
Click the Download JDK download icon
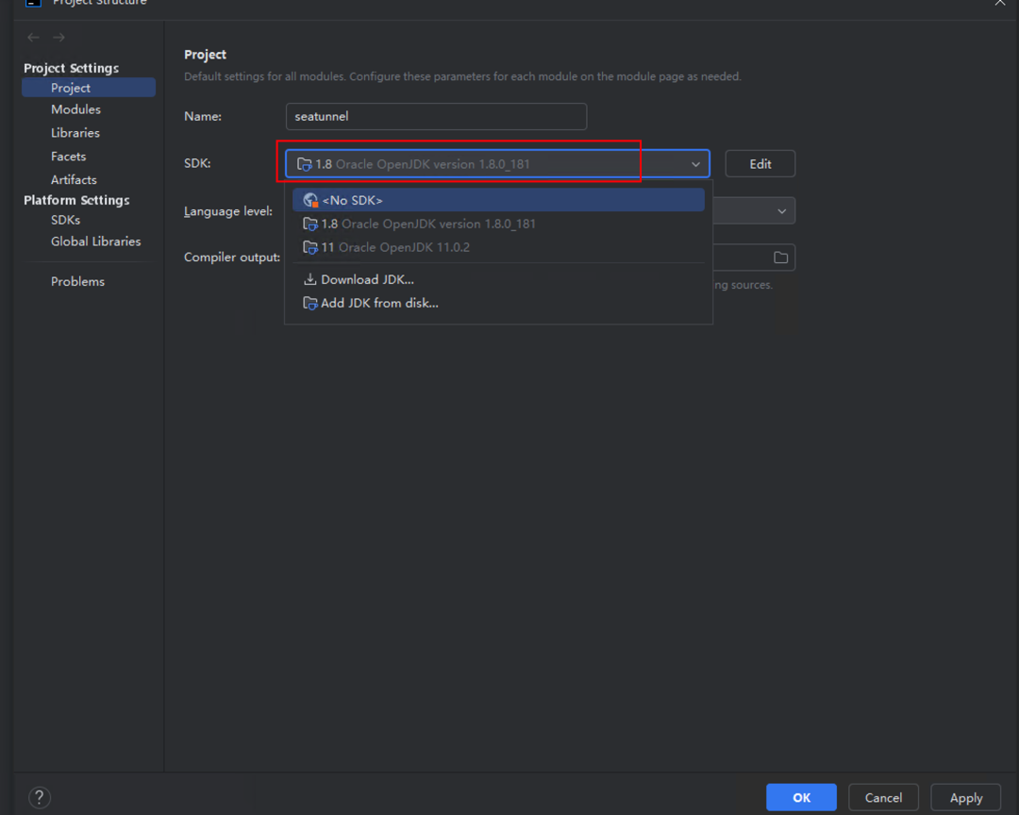tap(310, 279)
